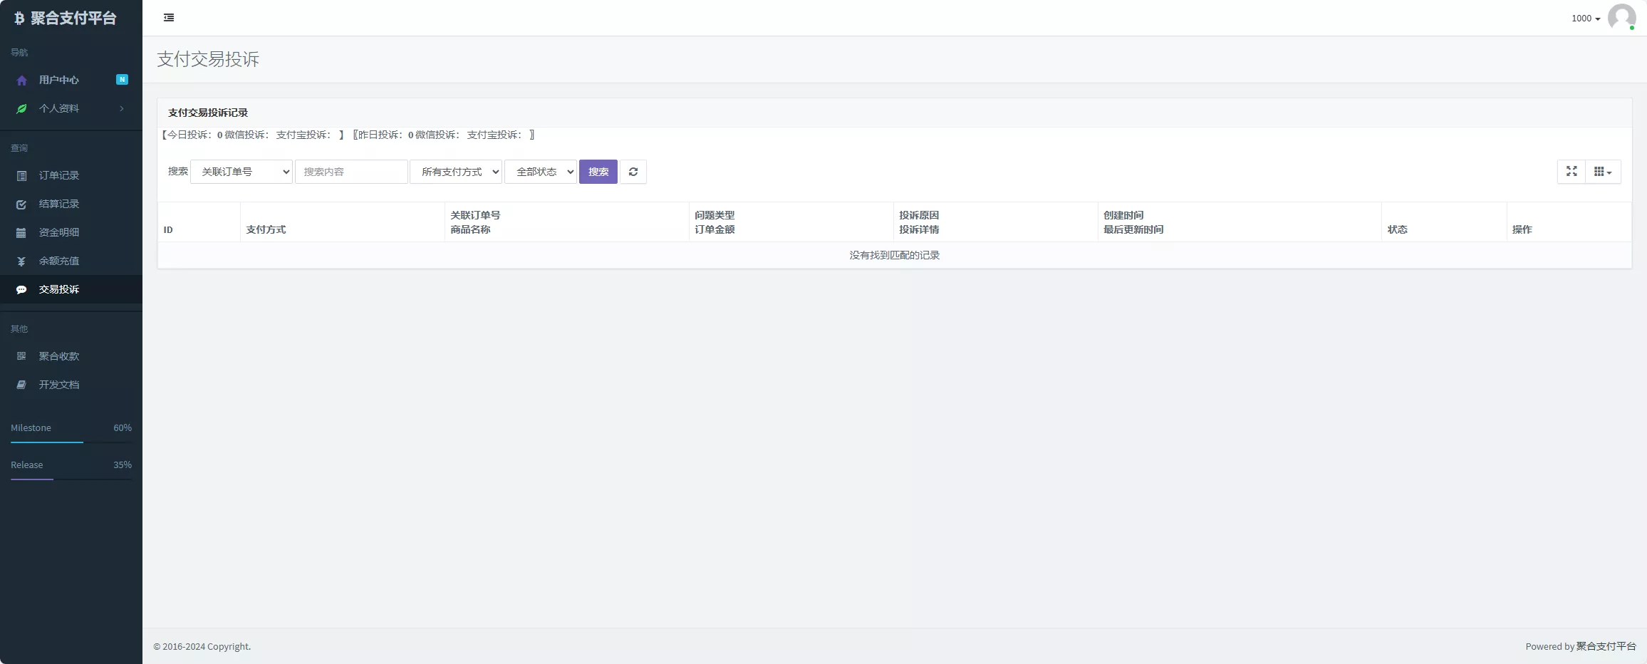This screenshot has height=664, width=1647.
Task: Click the leaf icon beside 个人资料
Action: [21, 108]
